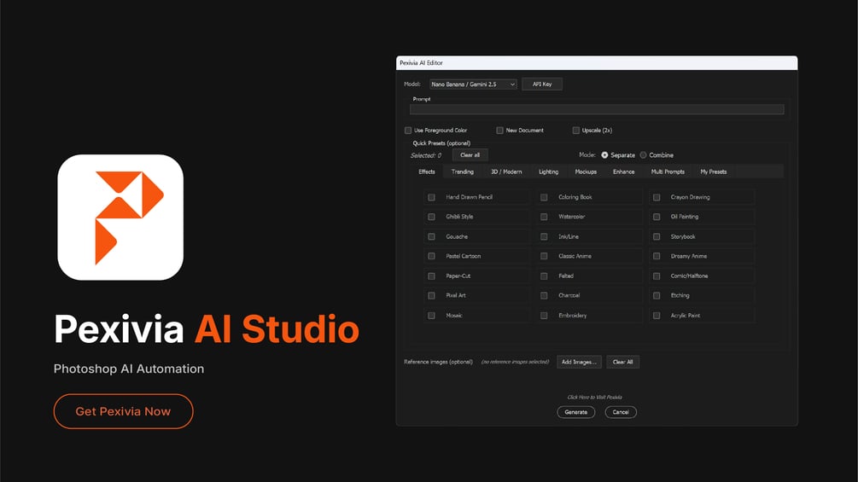Switch to the Effects tab
The height and width of the screenshot is (482, 858).
[427, 171]
